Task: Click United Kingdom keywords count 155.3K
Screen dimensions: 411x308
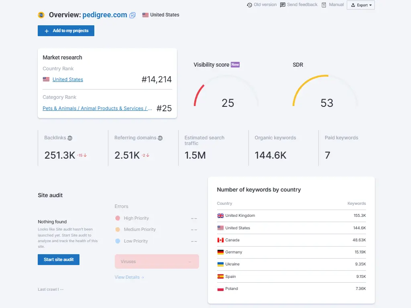Action: 360,216
